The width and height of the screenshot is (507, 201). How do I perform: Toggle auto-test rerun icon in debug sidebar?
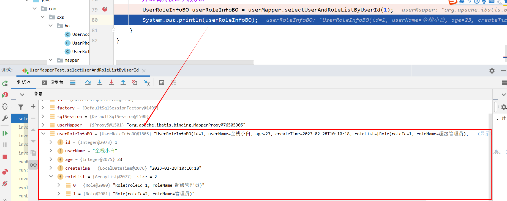[x=5, y=107]
